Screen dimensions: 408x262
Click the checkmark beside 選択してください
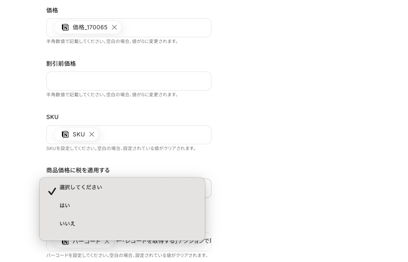pyautogui.click(x=52, y=191)
